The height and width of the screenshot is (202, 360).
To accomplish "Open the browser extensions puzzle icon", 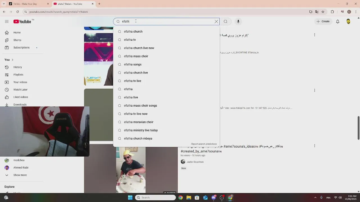I will click(332, 12).
